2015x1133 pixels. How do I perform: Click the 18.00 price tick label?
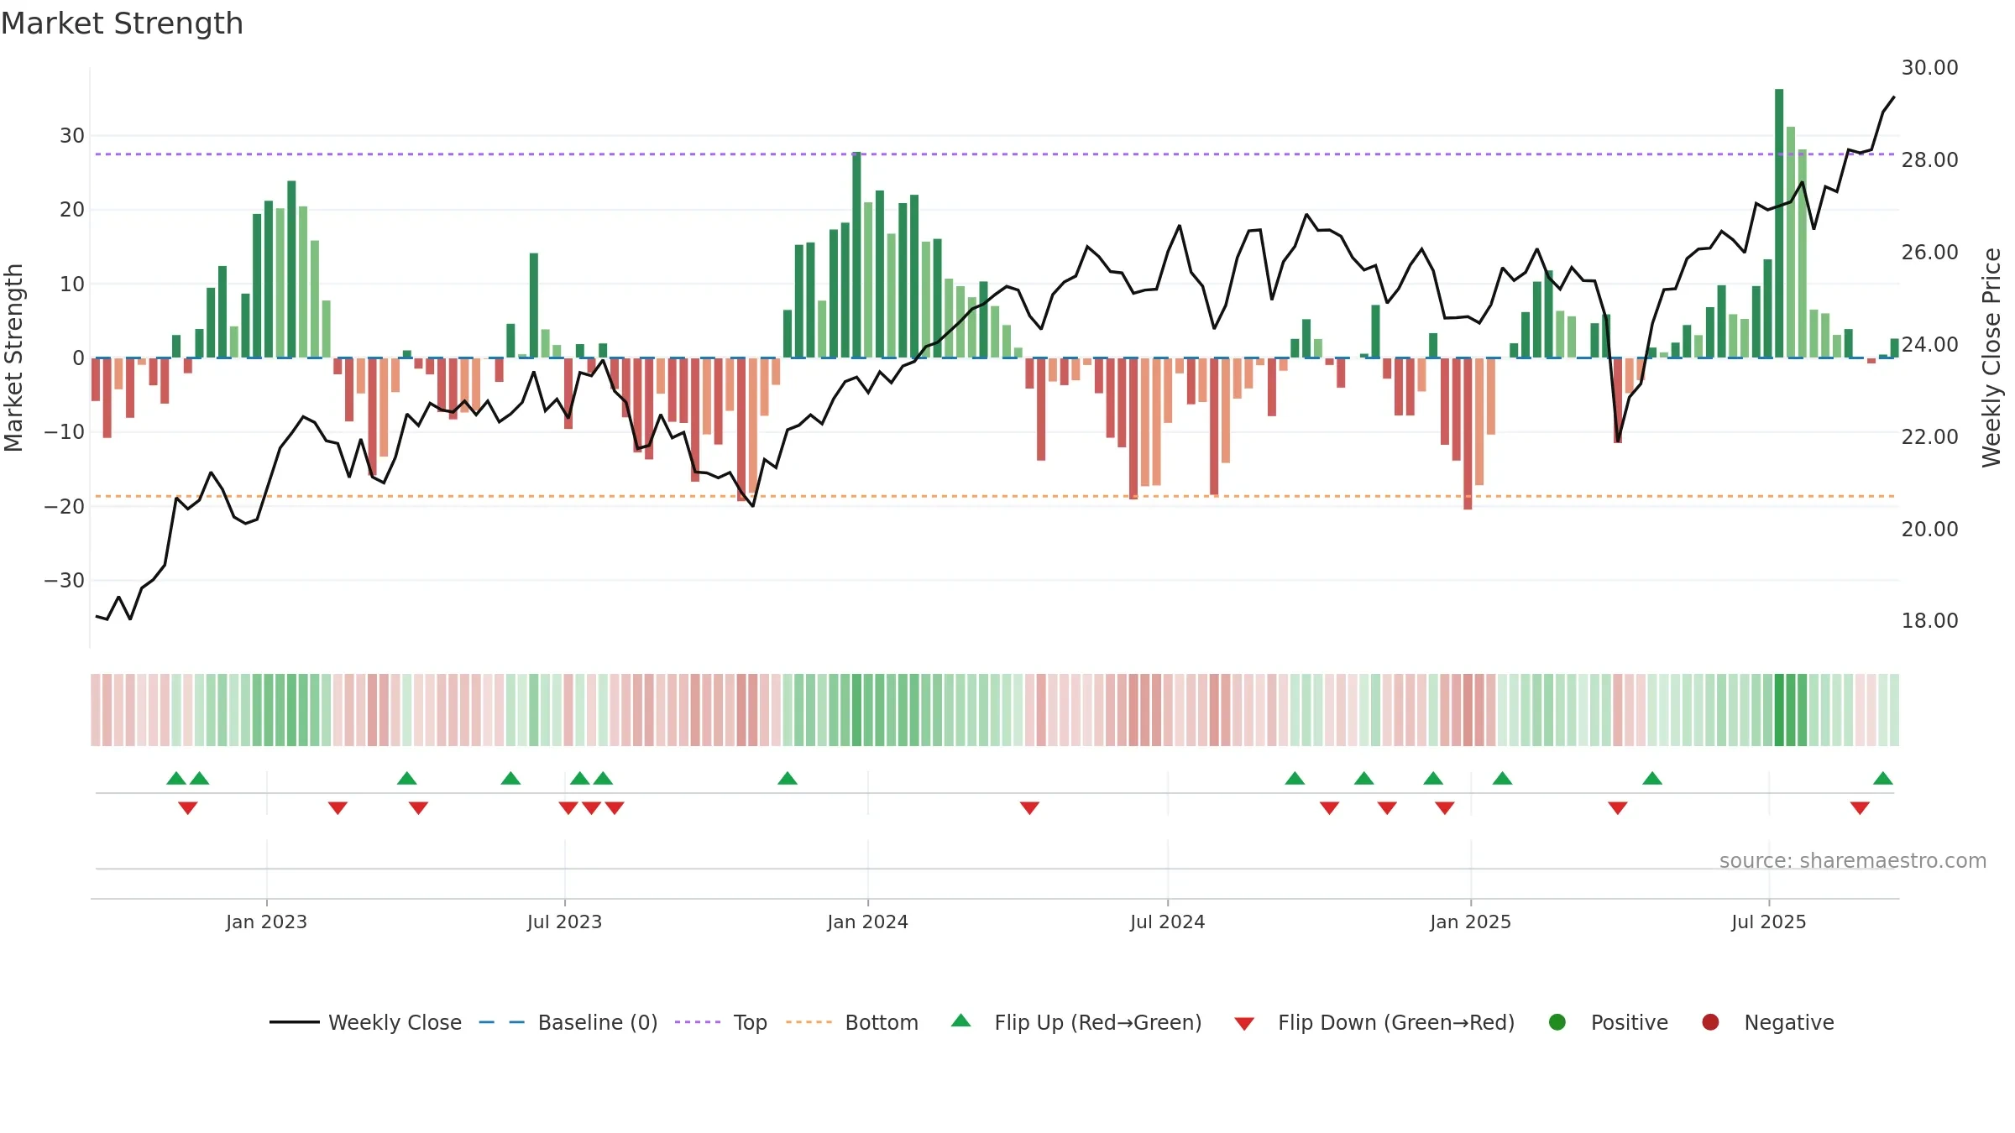(1929, 621)
